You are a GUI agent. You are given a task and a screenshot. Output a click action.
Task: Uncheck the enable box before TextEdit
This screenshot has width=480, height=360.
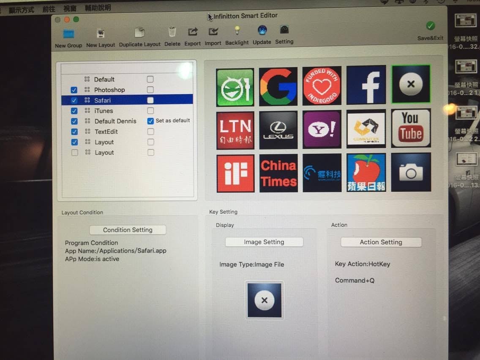[74, 132]
